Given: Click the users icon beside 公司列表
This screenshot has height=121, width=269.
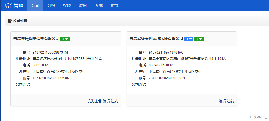Looking at the screenshot, I should coord(10,21).
